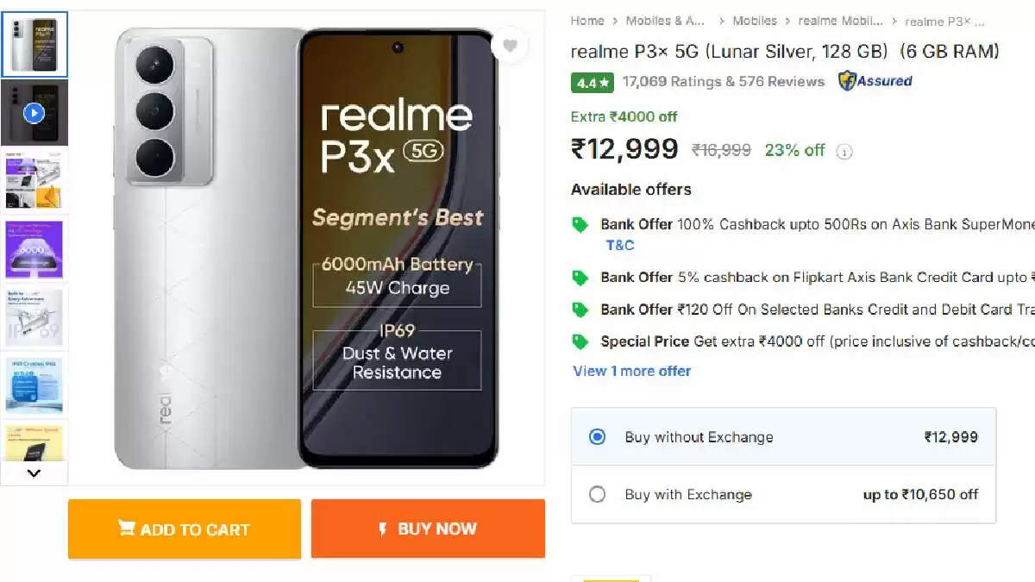1035x582 pixels.
Task: Click the info icon beside 23% off
Action: (x=844, y=151)
